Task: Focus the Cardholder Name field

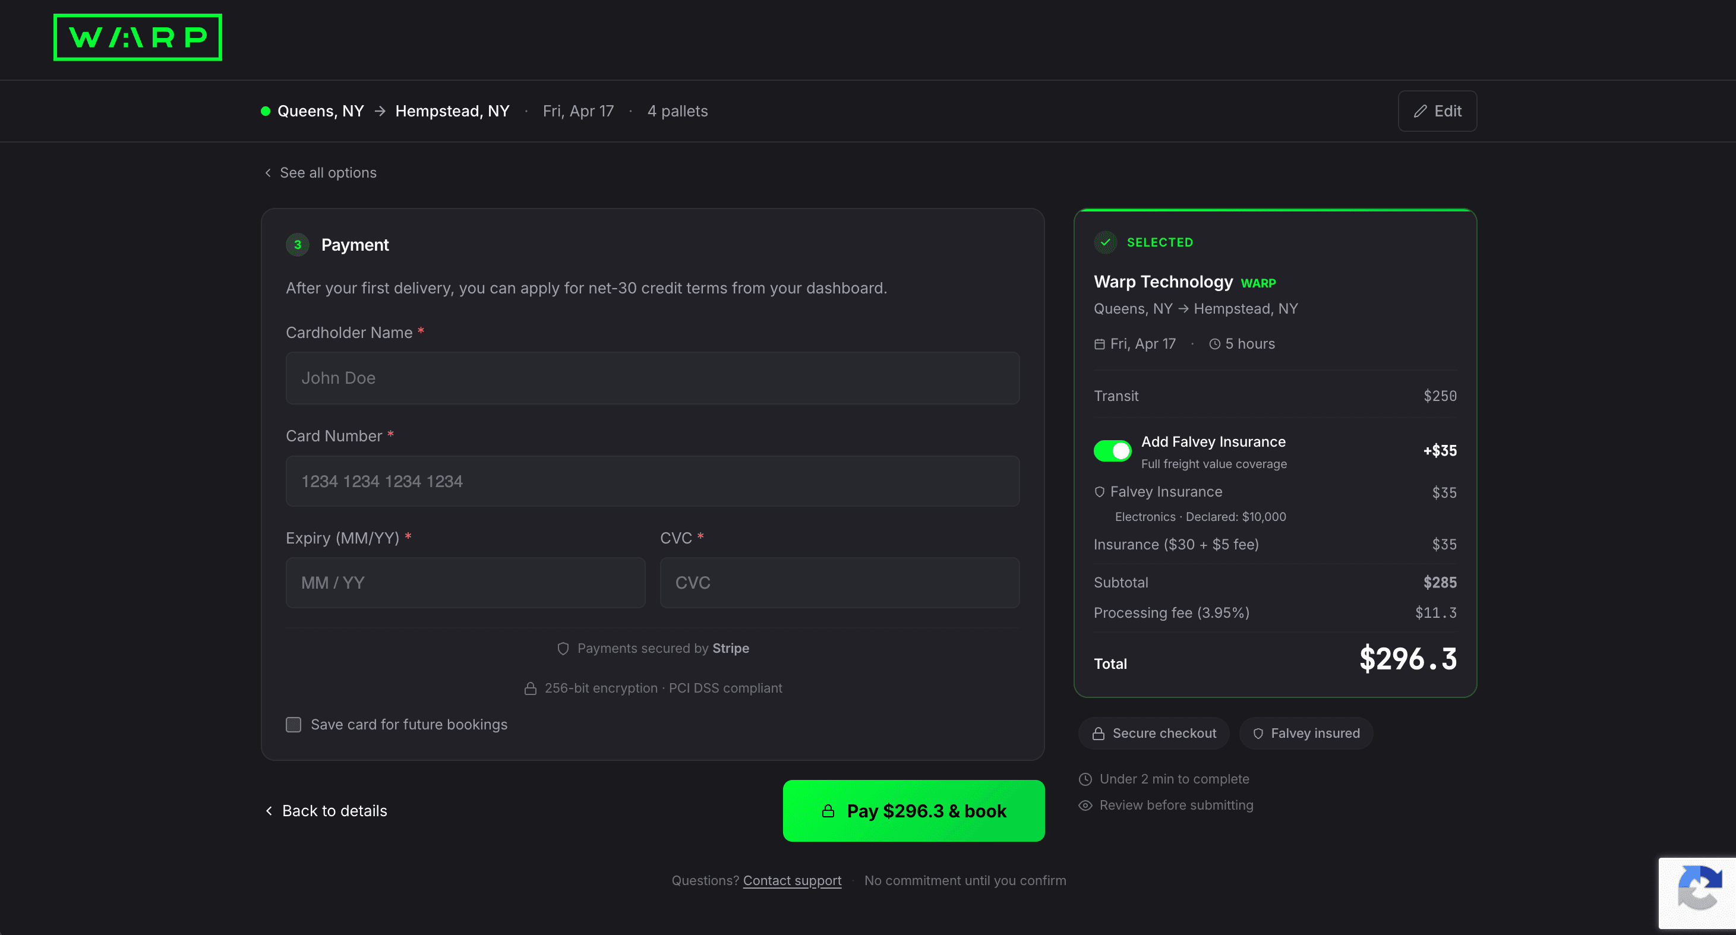Action: (x=652, y=378)
